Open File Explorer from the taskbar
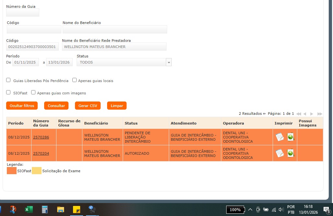333x216 pixels. pos(61,210)
